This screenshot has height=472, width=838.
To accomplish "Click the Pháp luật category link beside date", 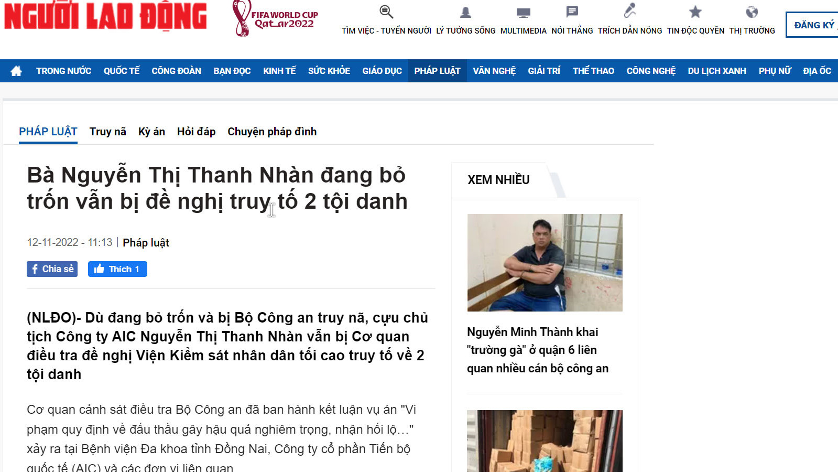I will 146,243.
